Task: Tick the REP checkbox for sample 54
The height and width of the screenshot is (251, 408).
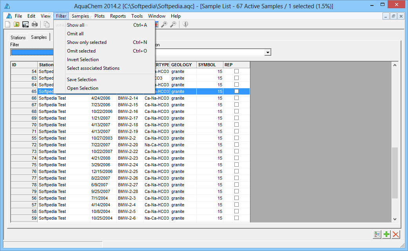Action: click(236, 71)
